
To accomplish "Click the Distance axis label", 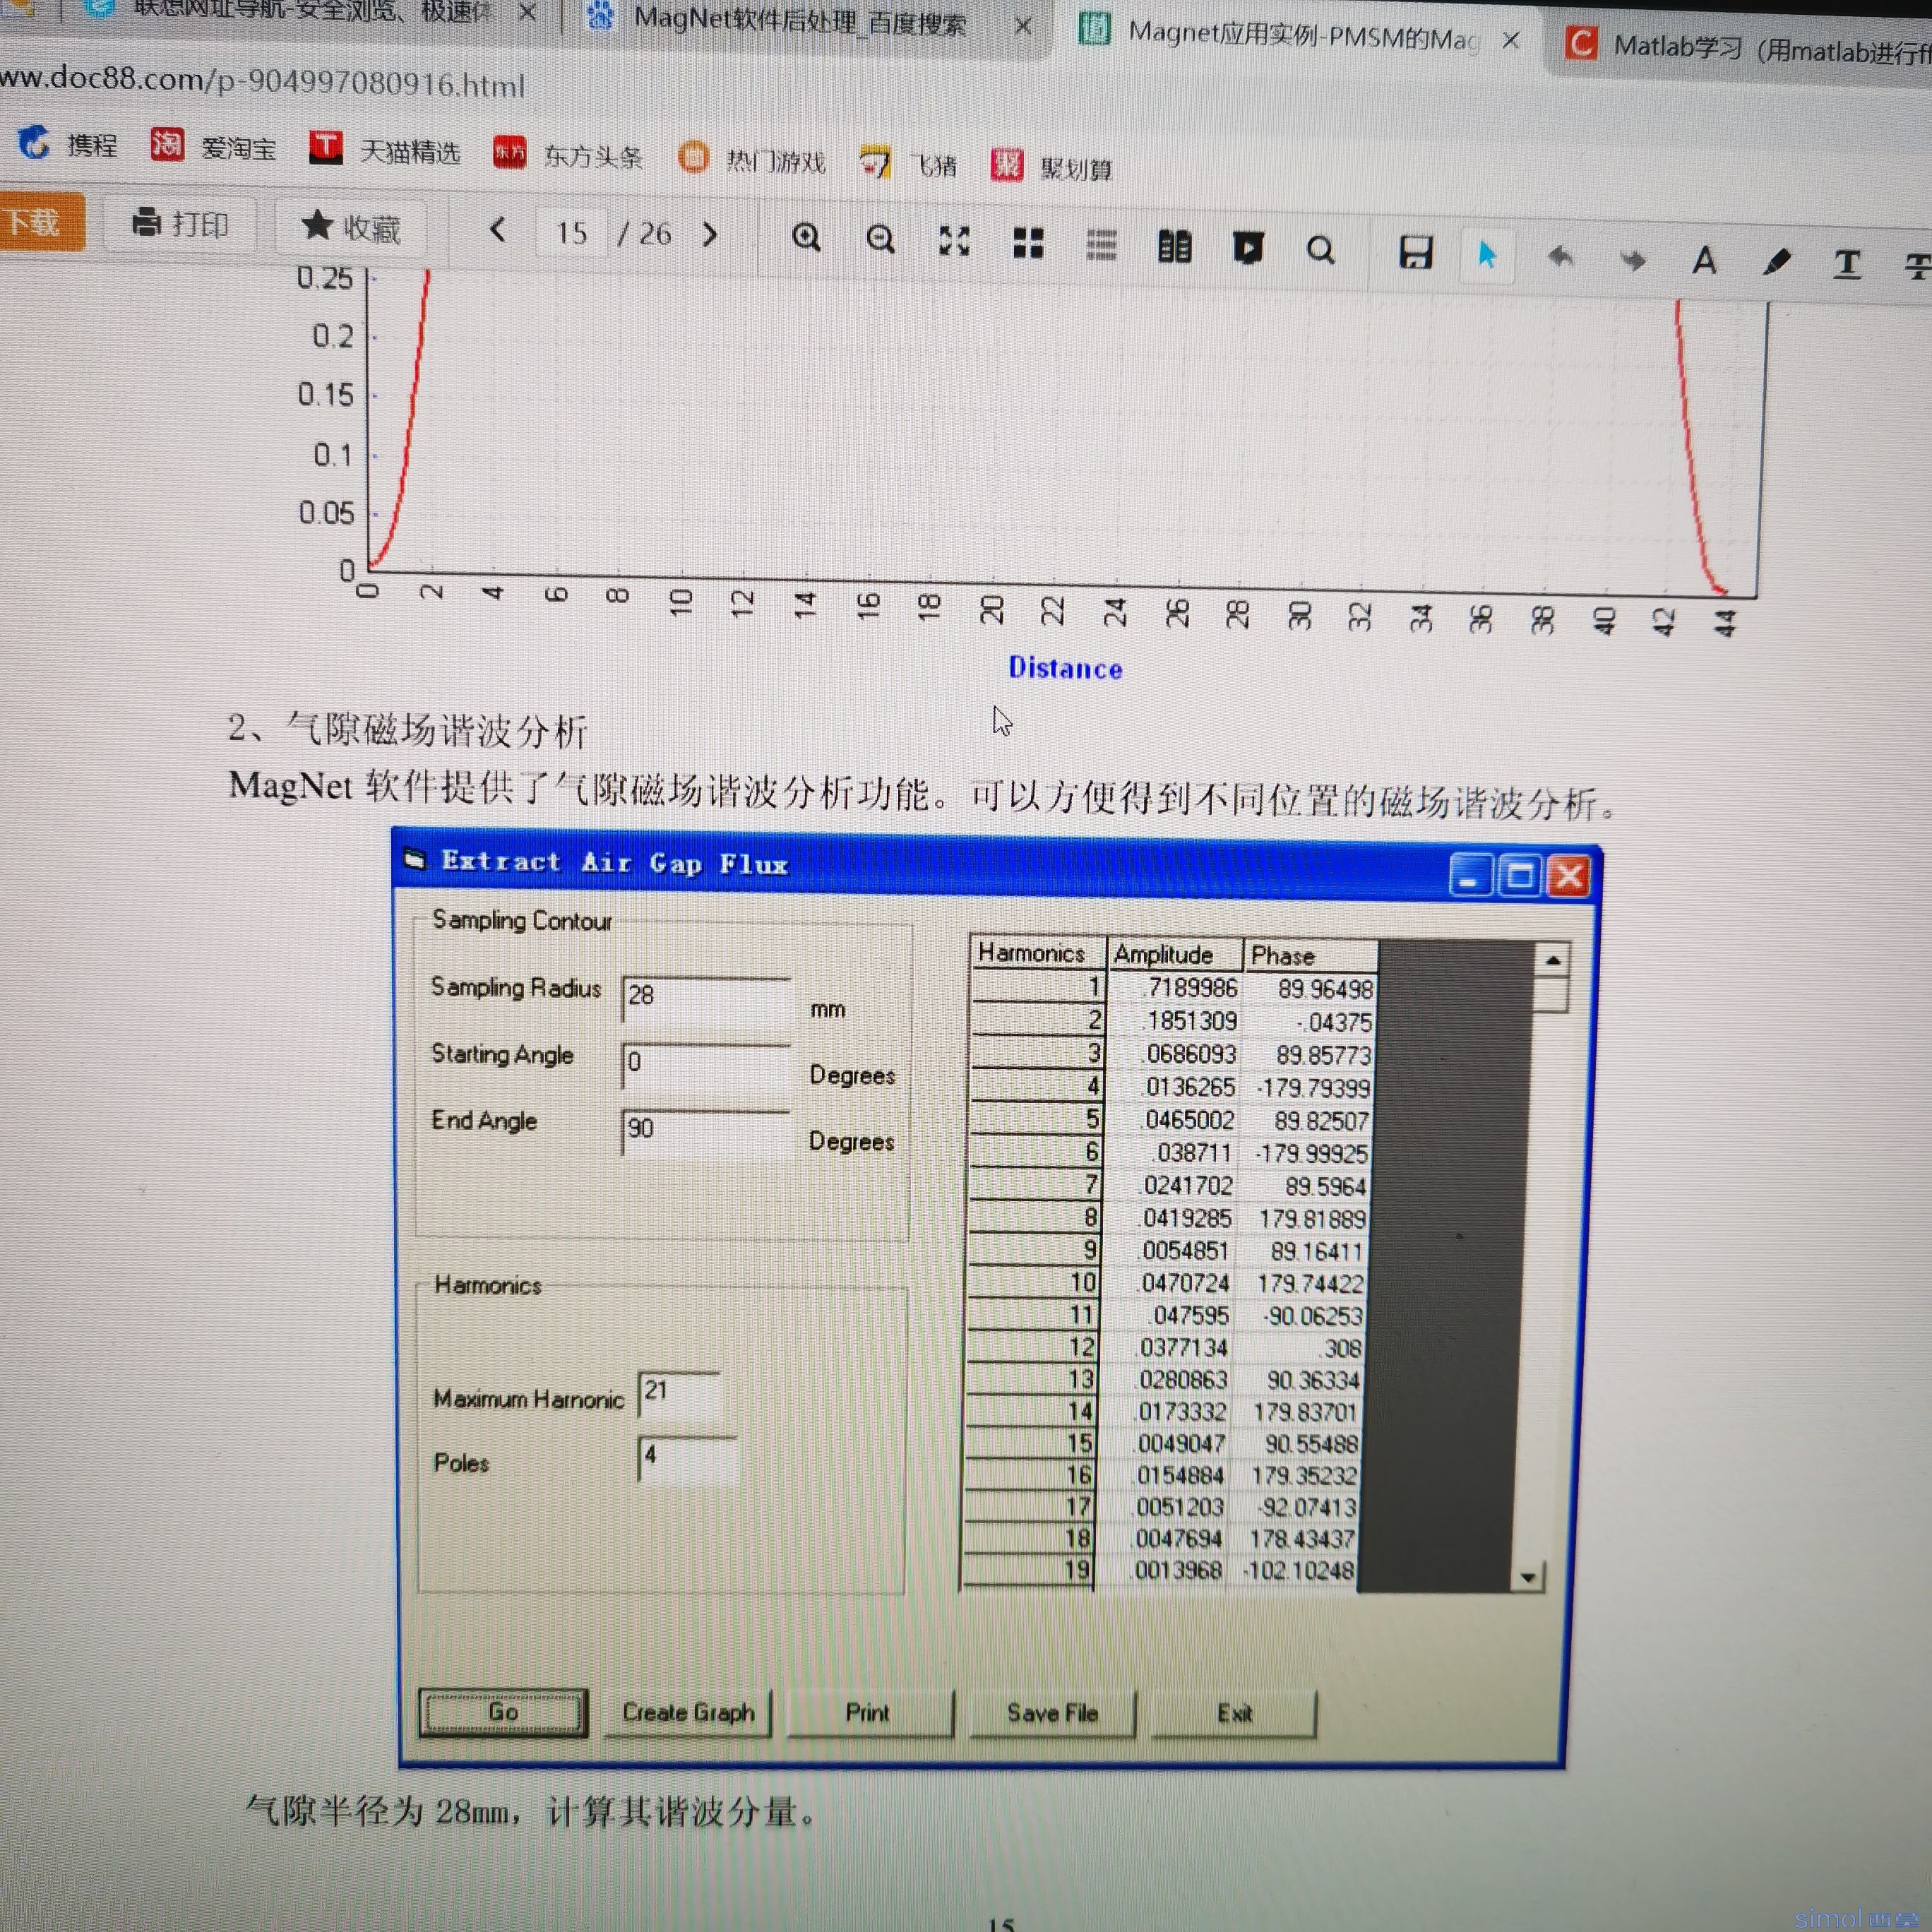I will [x=1065, y=668].
